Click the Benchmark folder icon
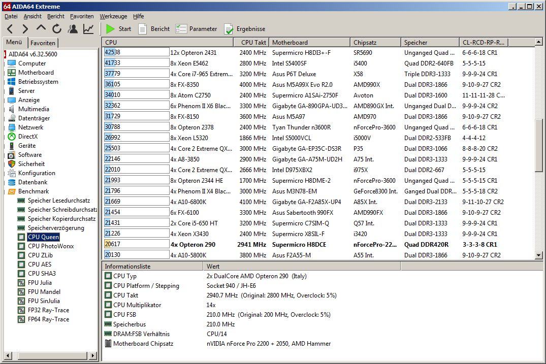The height and width of the screenshot is (364, 546). (12, 191)
